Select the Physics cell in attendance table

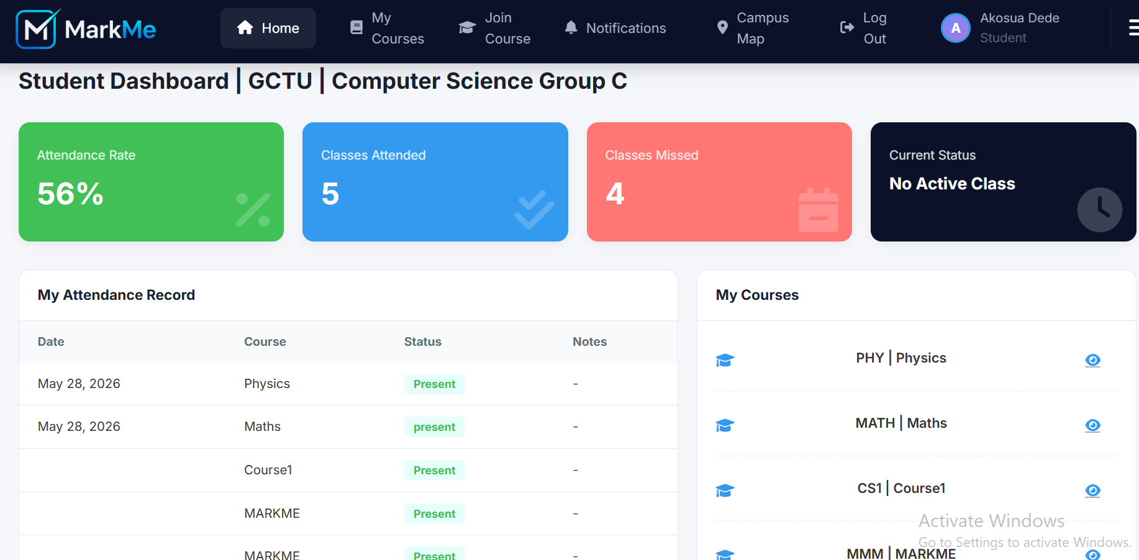(267, 384)
